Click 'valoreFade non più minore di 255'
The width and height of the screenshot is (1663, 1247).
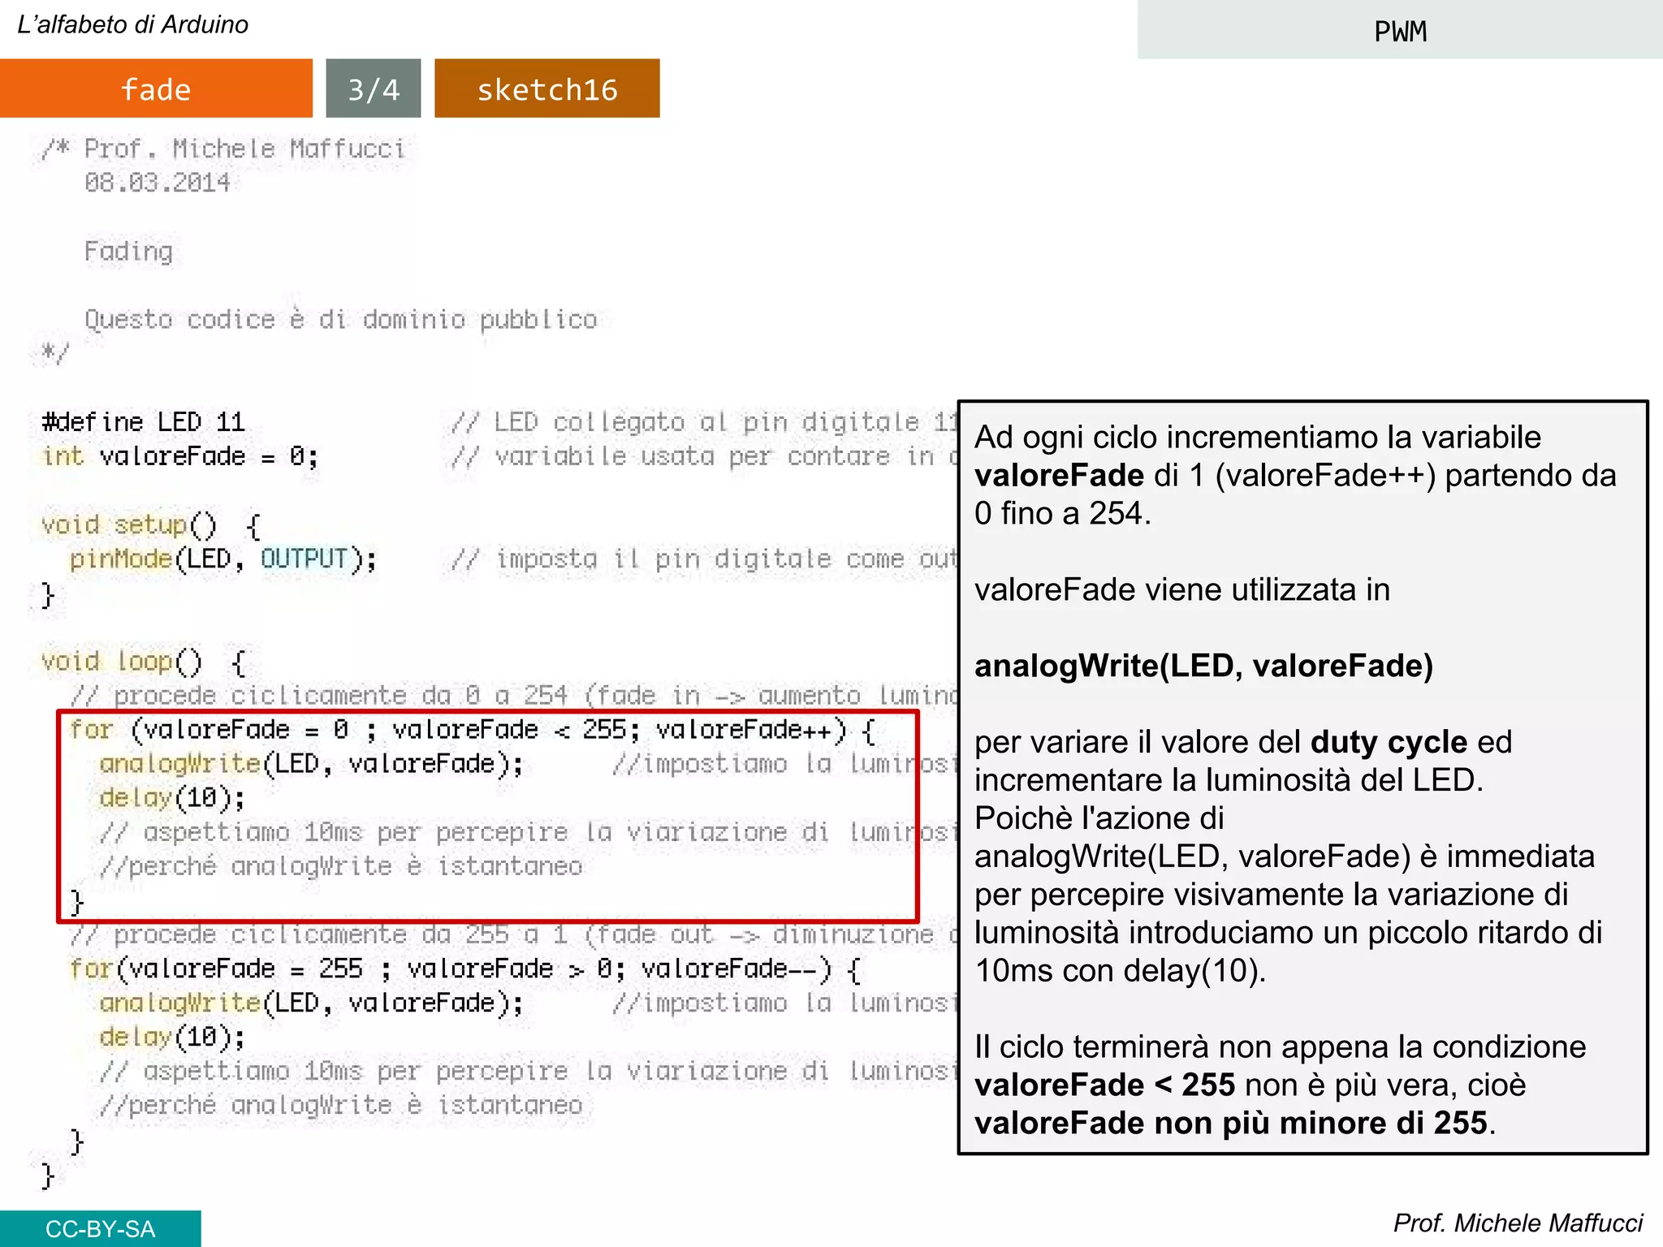pyautogui.click(x=1231, y=1123)
